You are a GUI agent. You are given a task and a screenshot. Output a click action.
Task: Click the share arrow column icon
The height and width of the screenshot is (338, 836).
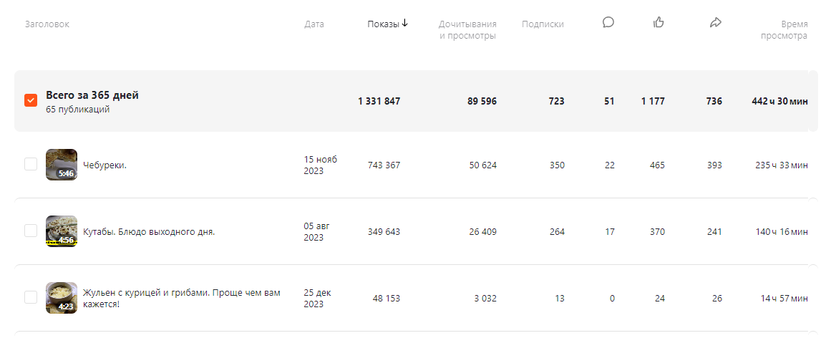tap(716, 22)
